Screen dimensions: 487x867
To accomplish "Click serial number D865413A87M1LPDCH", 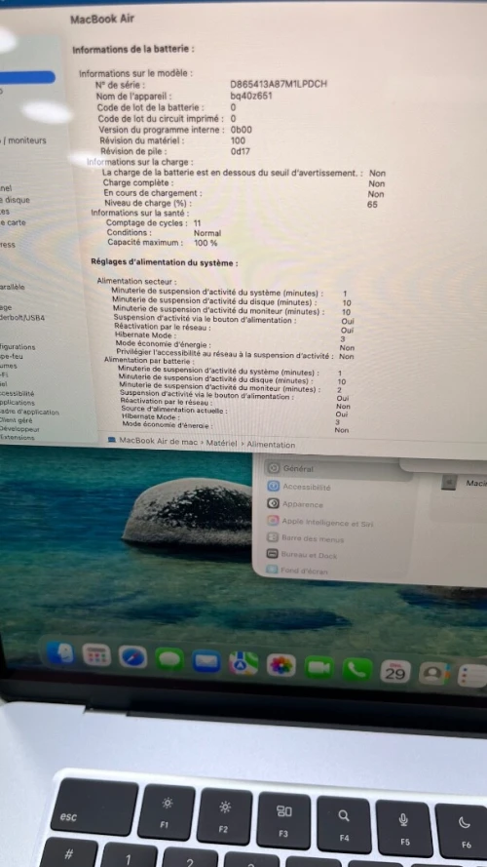I will [x=279, y=84].
